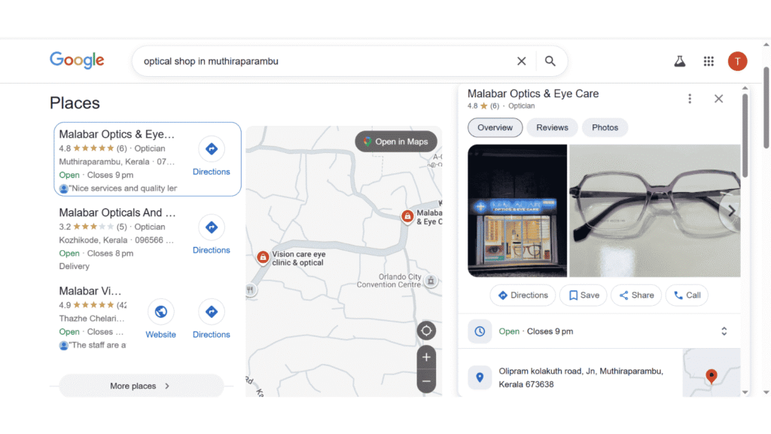Viewport: 771px width, 434px height.
Task: Call Malabar Optics & Eye Care
Action: (687, 295)
